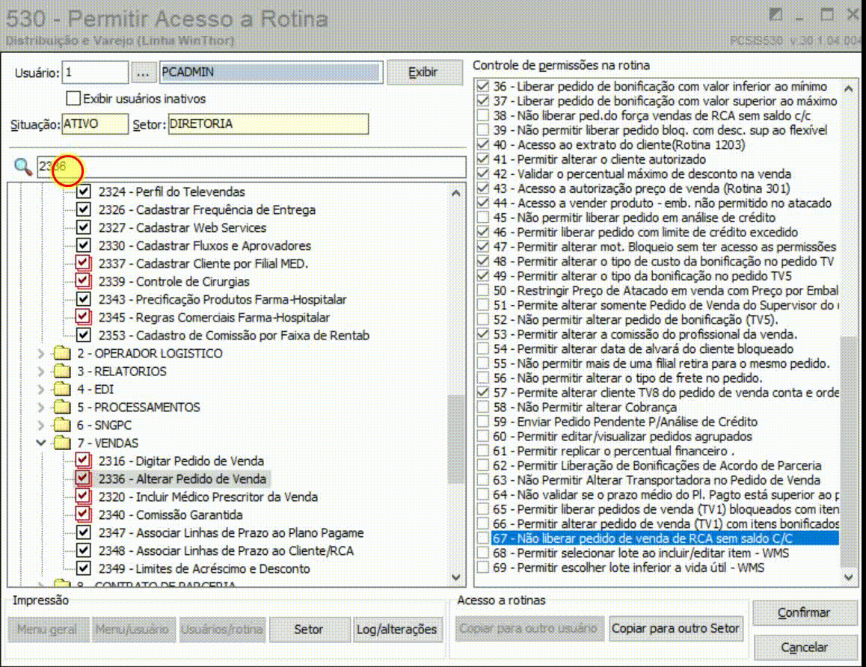The image size is (866, 667).
Task: Toggle Exibir usuários inativos checkbox
Action: click(x=73, y=99)
